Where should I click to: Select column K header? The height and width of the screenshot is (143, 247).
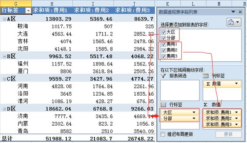[x=167, y=3]
